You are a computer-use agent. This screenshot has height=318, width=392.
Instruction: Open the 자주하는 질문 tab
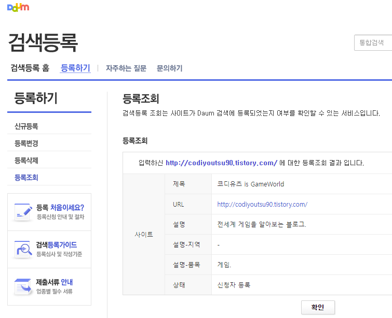(126, 68)
